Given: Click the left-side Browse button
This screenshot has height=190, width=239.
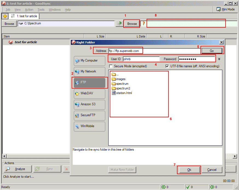Looking at the screenshot, I should 9,24.
